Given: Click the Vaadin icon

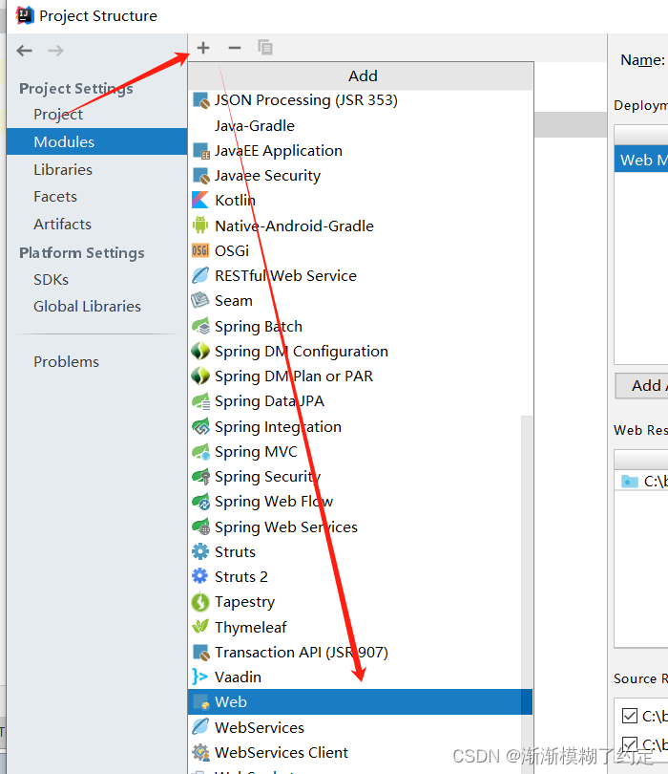Looking at the screenshot, I should pos(199,677).
